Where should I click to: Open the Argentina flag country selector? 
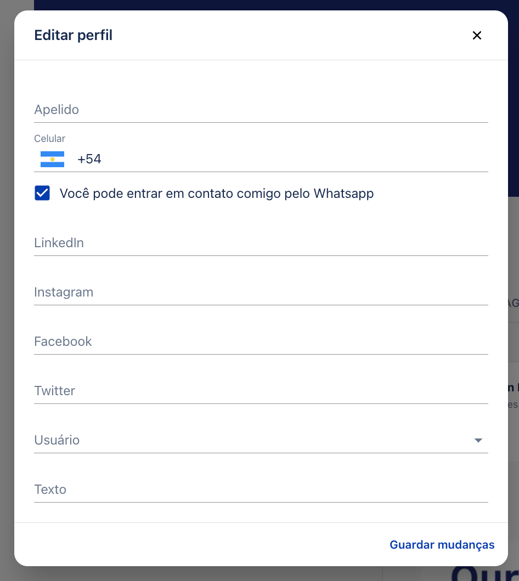[x=52, y=160]
